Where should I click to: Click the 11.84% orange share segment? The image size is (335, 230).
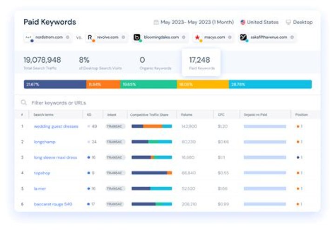[103, 85]
